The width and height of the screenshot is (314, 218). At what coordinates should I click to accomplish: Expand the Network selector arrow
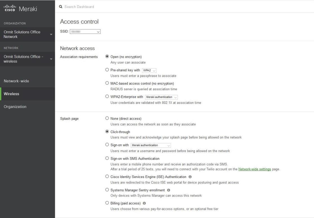pyautogui.click(x=51, y=59)
